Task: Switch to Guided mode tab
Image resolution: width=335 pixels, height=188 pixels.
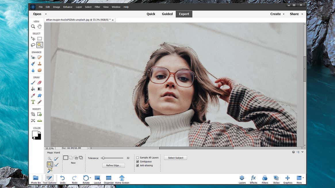Action: coord(167,14)
